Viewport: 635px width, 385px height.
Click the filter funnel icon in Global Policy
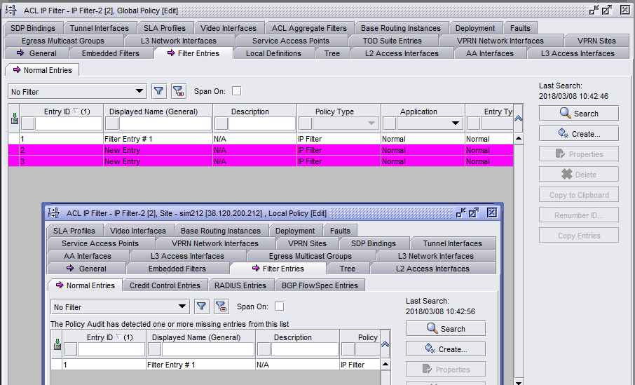pyautogui.click(x=158, y=91)
